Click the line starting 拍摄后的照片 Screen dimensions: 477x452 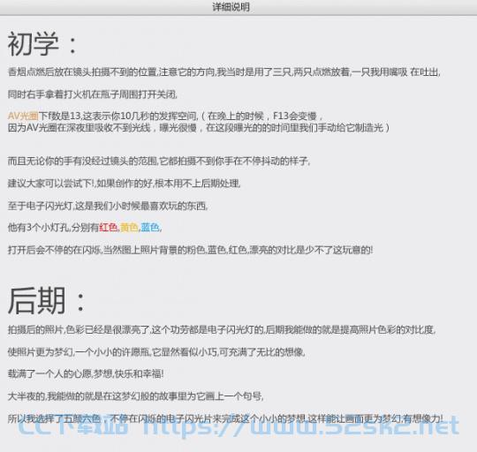(222, 329)
